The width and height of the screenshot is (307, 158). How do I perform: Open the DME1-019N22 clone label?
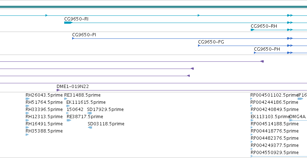(73, 86)
